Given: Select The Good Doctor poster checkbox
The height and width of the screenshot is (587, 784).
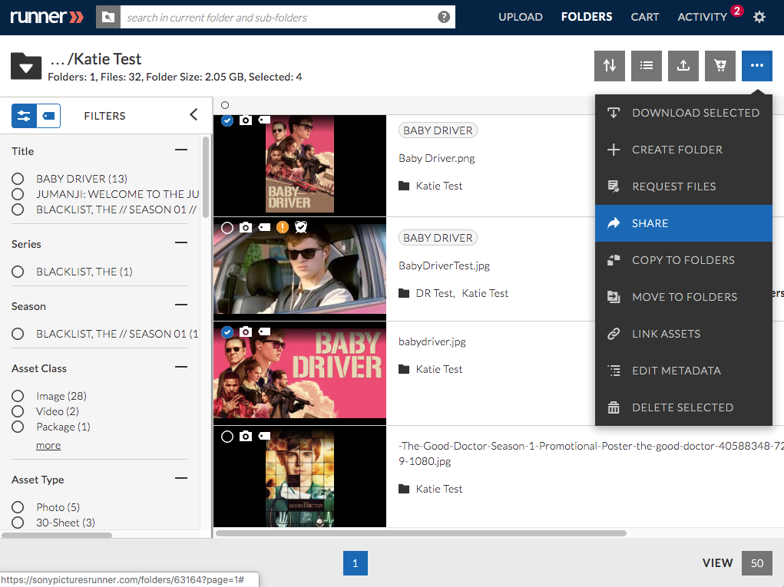Looking at the screenshot, I should pyautogui.click(x=227, y=437).
